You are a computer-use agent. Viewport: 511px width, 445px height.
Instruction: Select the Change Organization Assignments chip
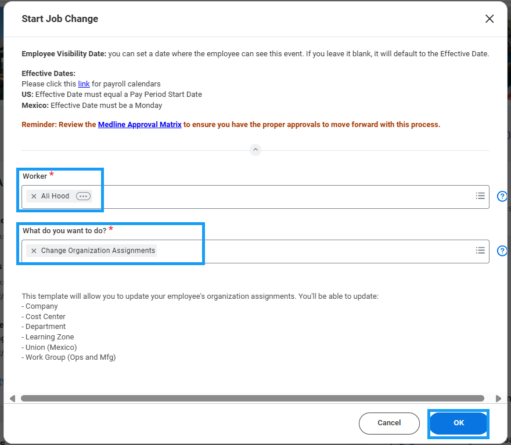[x=98, y=251]
